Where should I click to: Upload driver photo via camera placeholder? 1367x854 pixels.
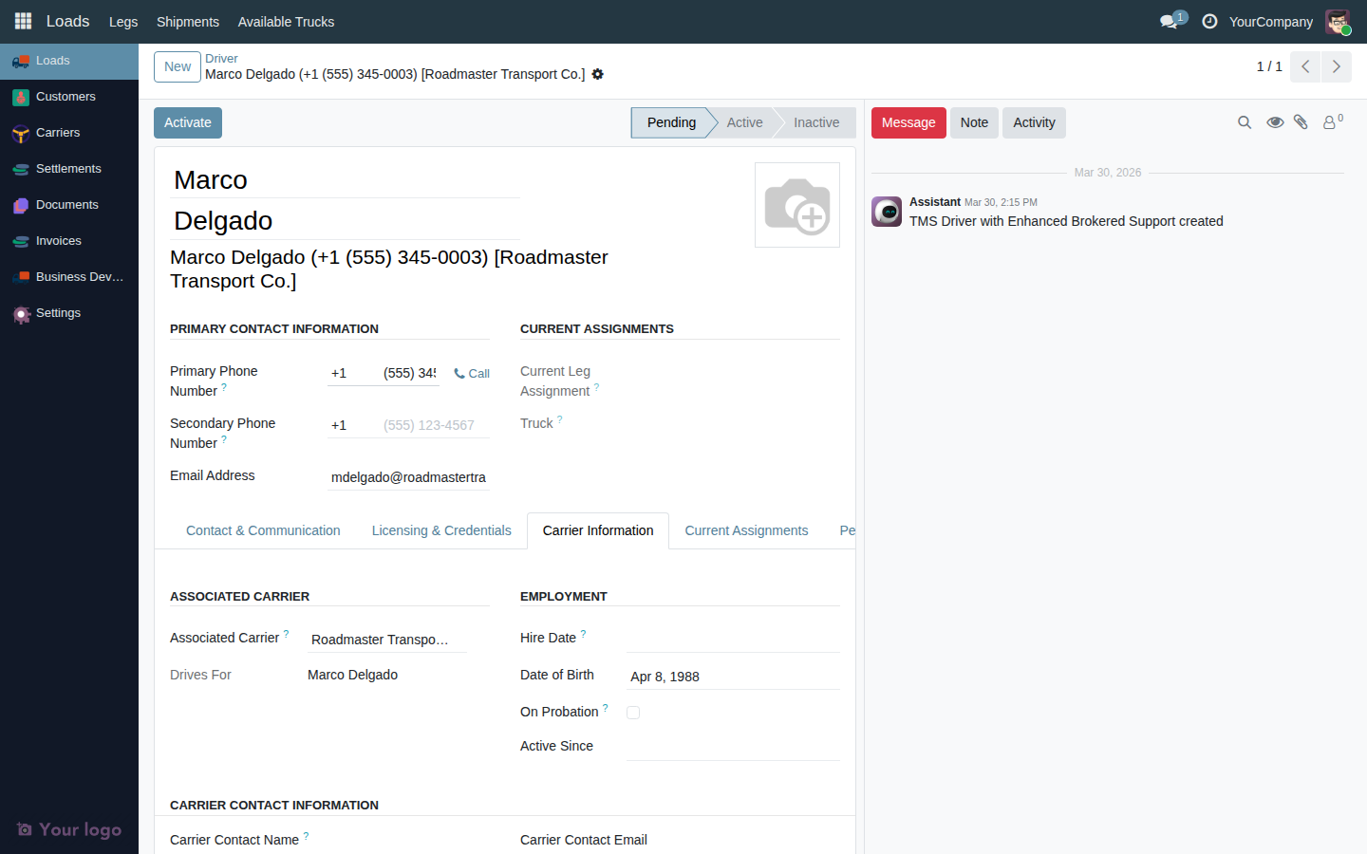click(x=797, y=205)
